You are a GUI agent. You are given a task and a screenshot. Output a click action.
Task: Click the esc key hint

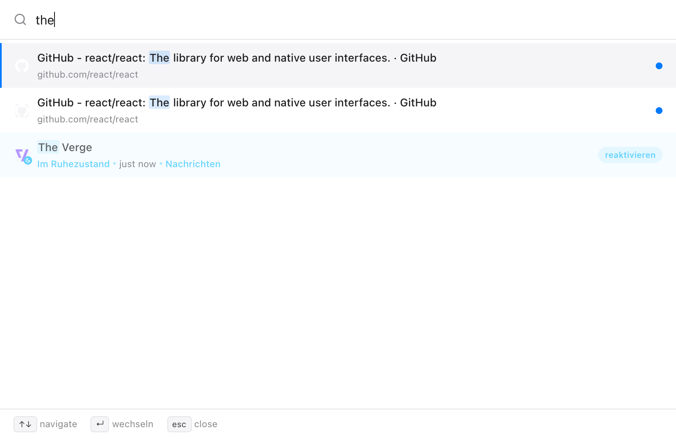pos(179,424)
